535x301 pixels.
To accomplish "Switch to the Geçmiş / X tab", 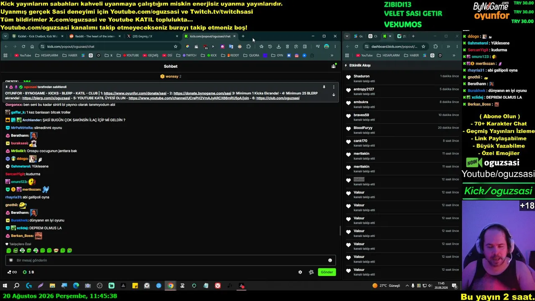I will point(153,36).
